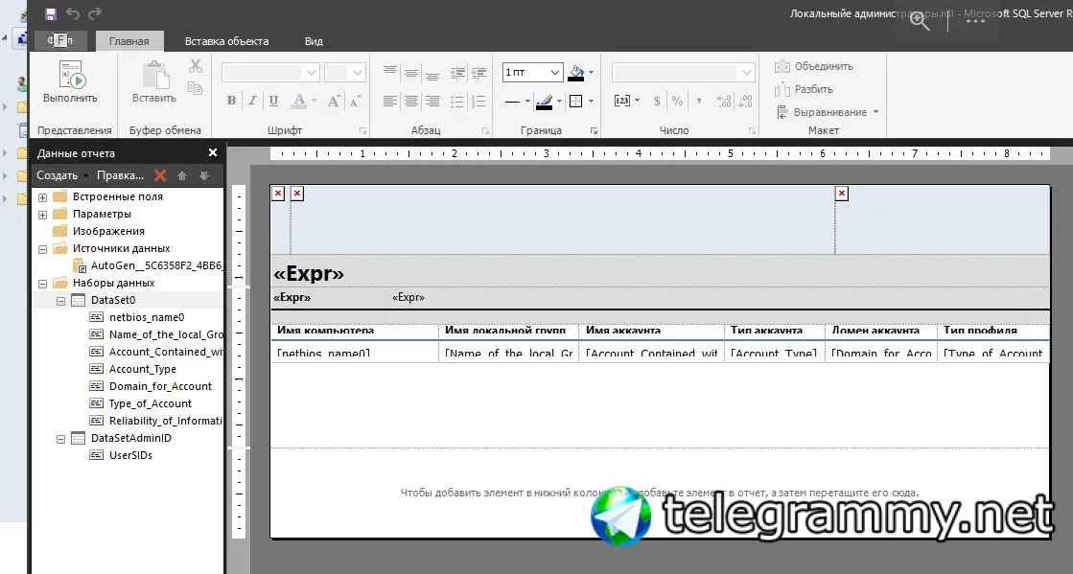Toggle underline formatting
This screenshot has height=574, width=1073.
point(273,101)
